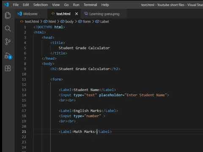Viewport: 203px width, 152px height.
Task: Click the closing title tag
Action: tap(59, 53)
